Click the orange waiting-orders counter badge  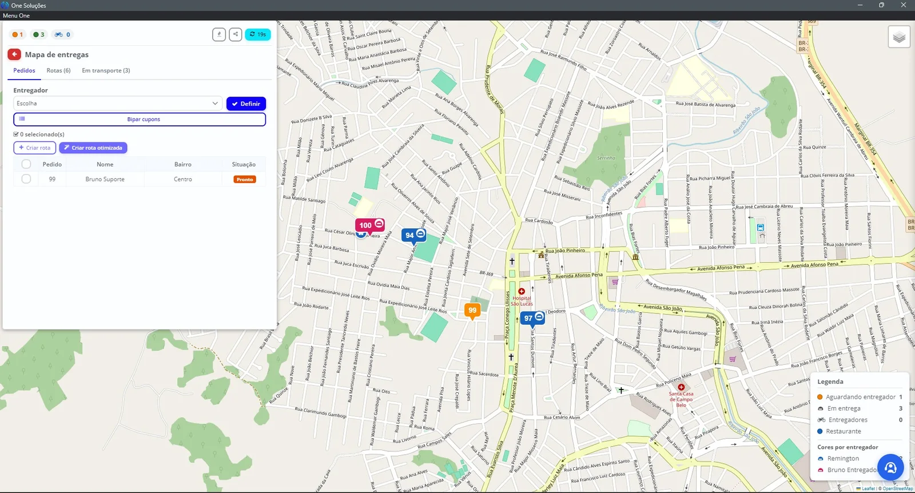18,34
